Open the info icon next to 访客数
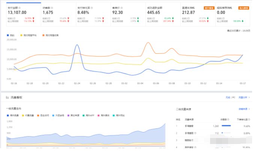 pos(52,8)
